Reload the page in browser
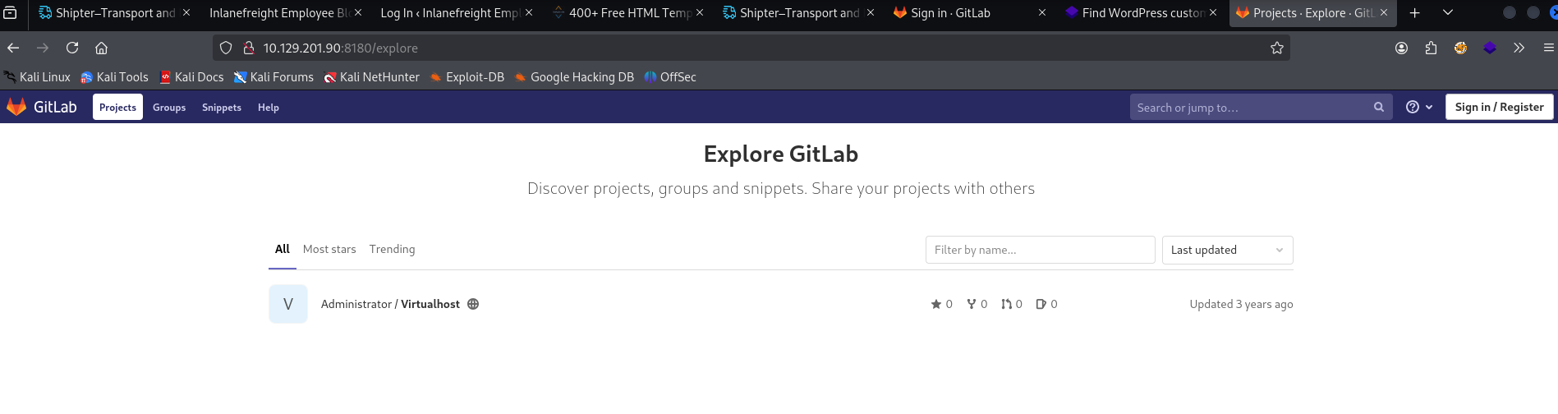1558x414 pixels. click(x=72, y=48)
